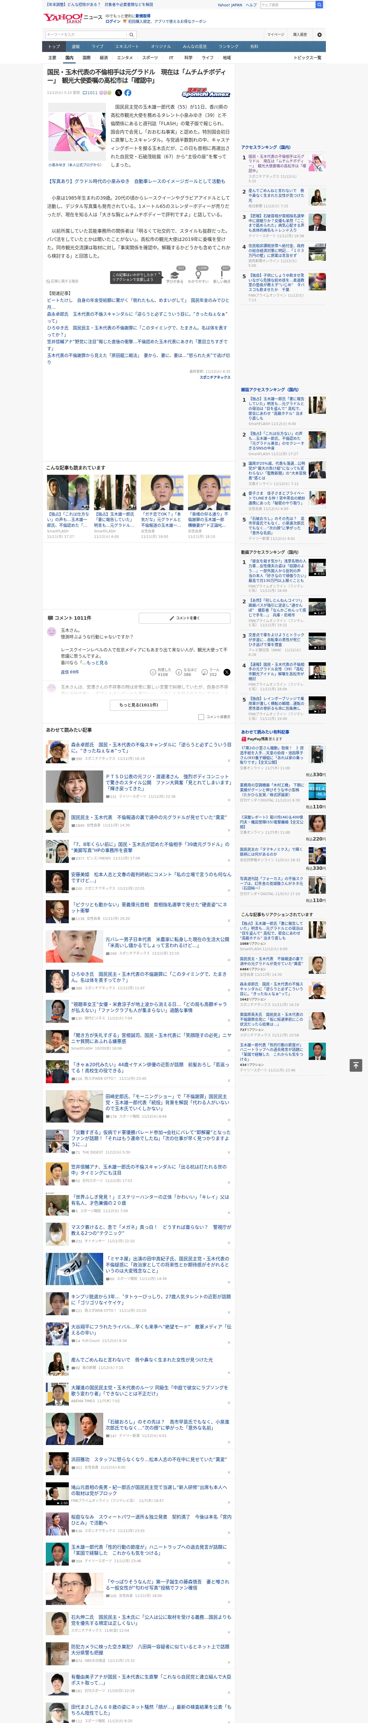
Task: Toggle the コメント非表示 checkbox
Action: click(x=201, y=717)
